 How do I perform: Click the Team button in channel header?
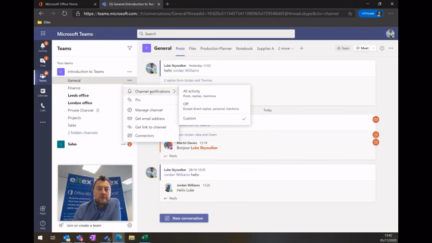click(343, 48)
